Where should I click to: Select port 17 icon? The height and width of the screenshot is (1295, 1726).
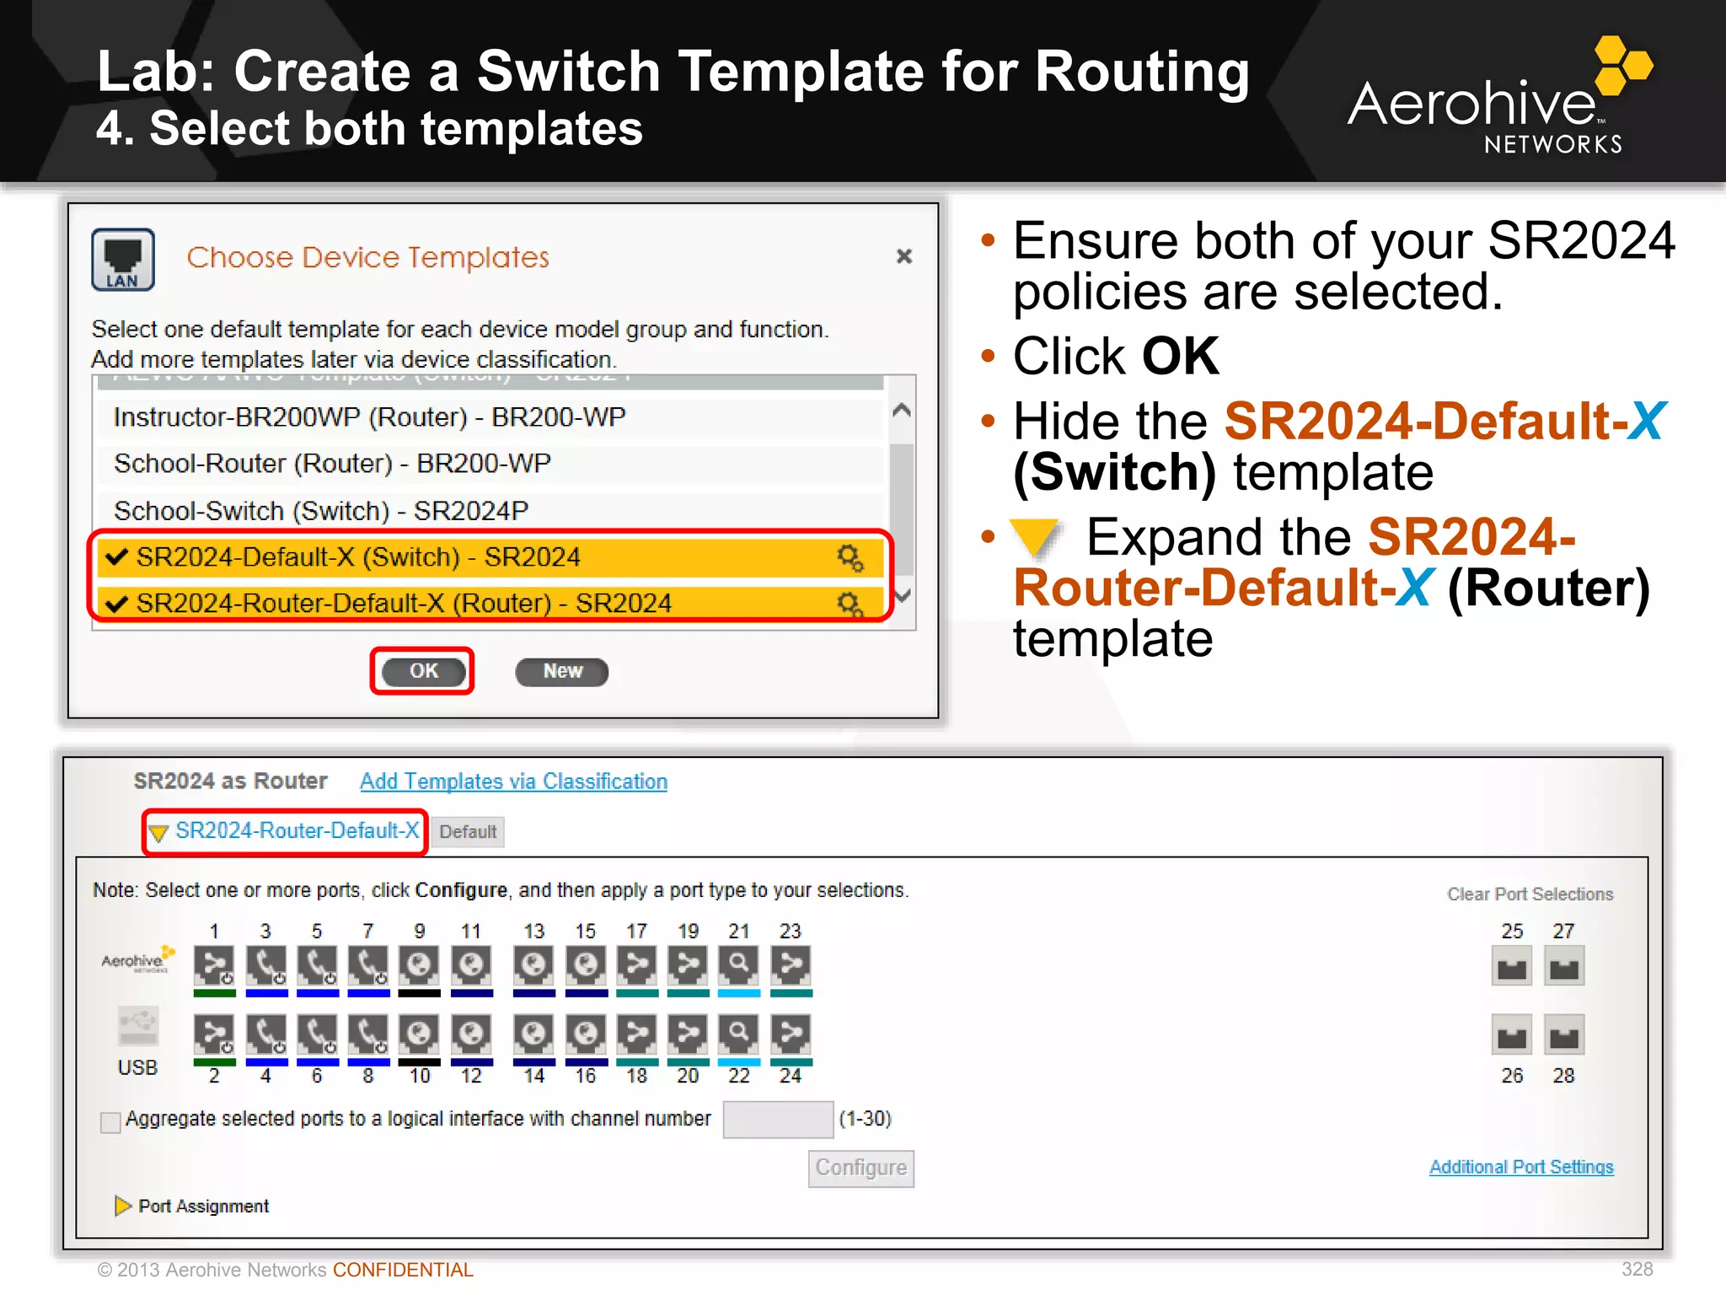637,965
